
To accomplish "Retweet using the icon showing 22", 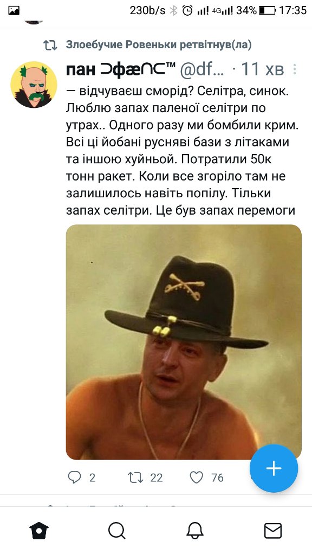I will point(135,477).
